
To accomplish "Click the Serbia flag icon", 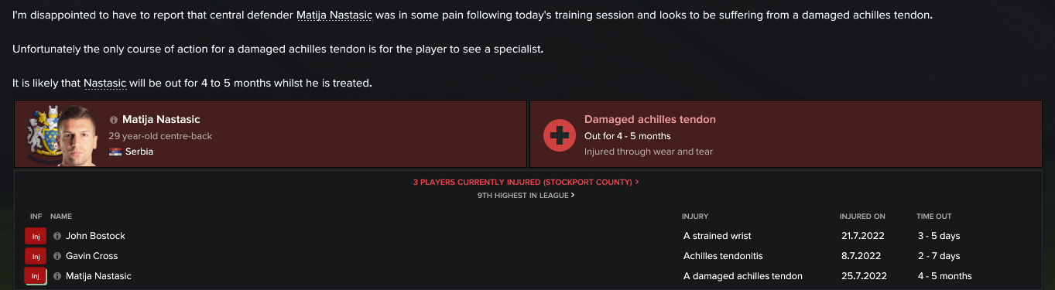I will (115, 152).
